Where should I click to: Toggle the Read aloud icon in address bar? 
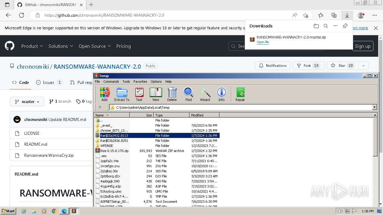pyautogui.click(x=295, y=15)
